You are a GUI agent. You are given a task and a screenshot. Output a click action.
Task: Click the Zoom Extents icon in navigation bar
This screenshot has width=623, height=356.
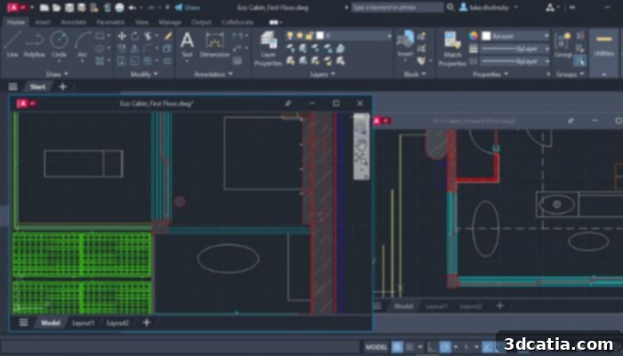coord(360,159)
